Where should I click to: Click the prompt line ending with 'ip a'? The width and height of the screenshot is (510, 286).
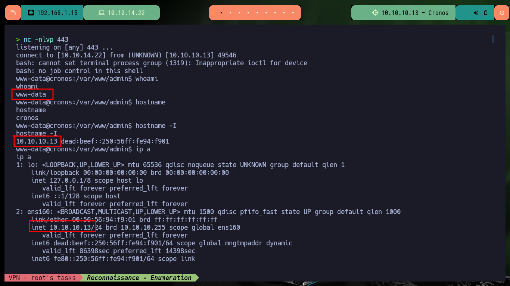point(83,149)
